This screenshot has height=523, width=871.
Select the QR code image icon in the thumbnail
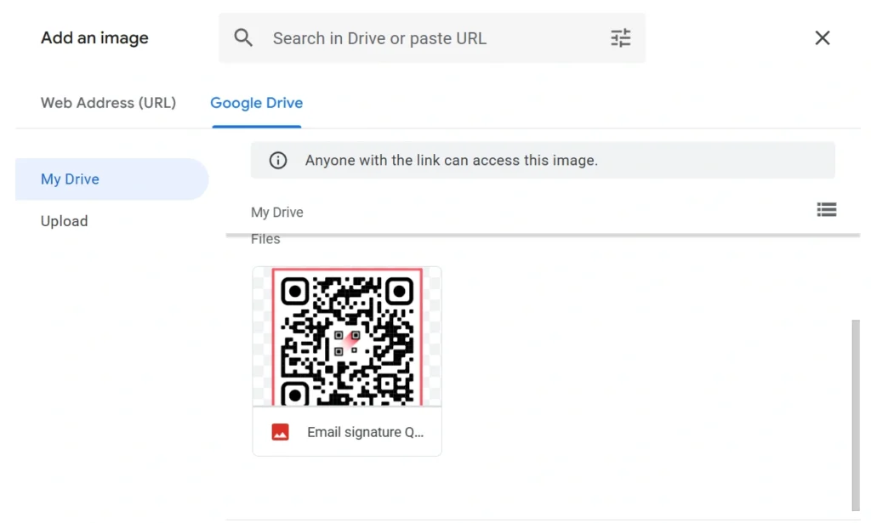[x=346, y=335]
